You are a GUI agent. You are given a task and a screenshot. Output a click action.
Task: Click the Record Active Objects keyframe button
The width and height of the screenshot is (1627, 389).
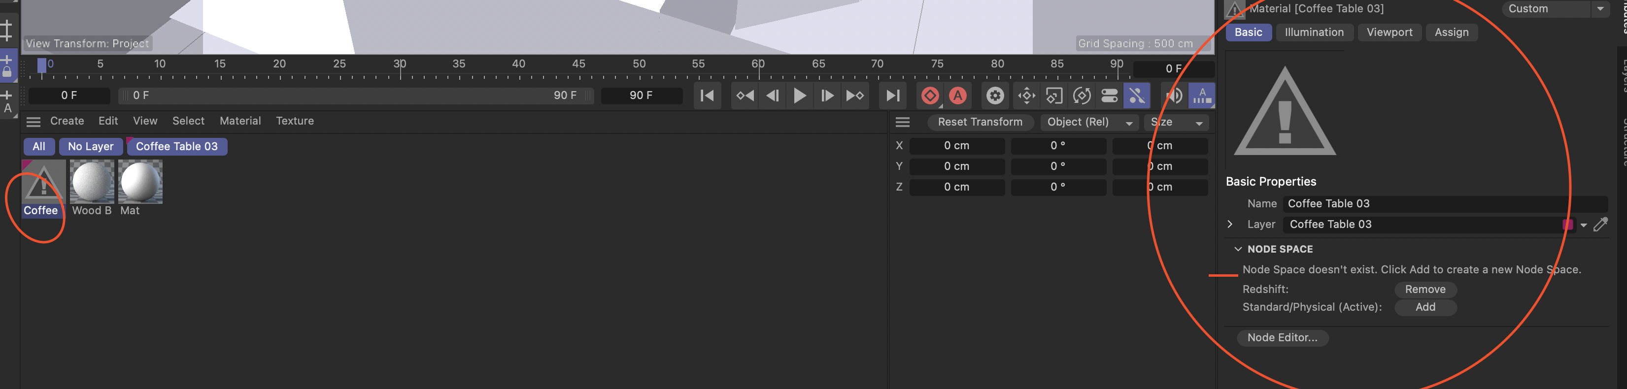point(930,96)
